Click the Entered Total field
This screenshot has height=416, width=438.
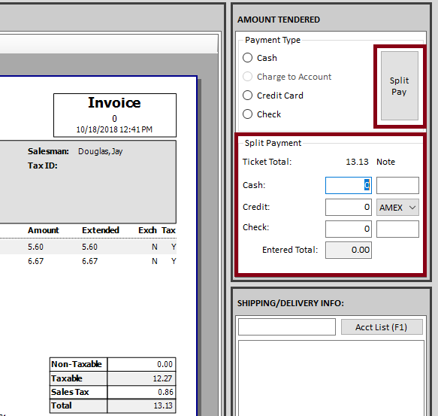349,250
